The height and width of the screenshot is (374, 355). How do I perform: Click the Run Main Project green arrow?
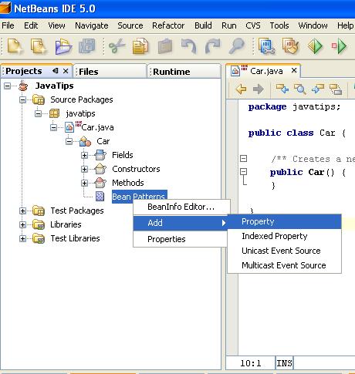tap(316, 46)
